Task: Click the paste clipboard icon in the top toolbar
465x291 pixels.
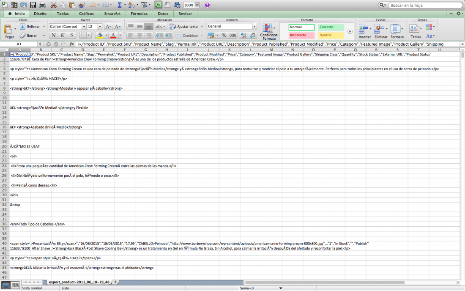Action: (72, 5)
